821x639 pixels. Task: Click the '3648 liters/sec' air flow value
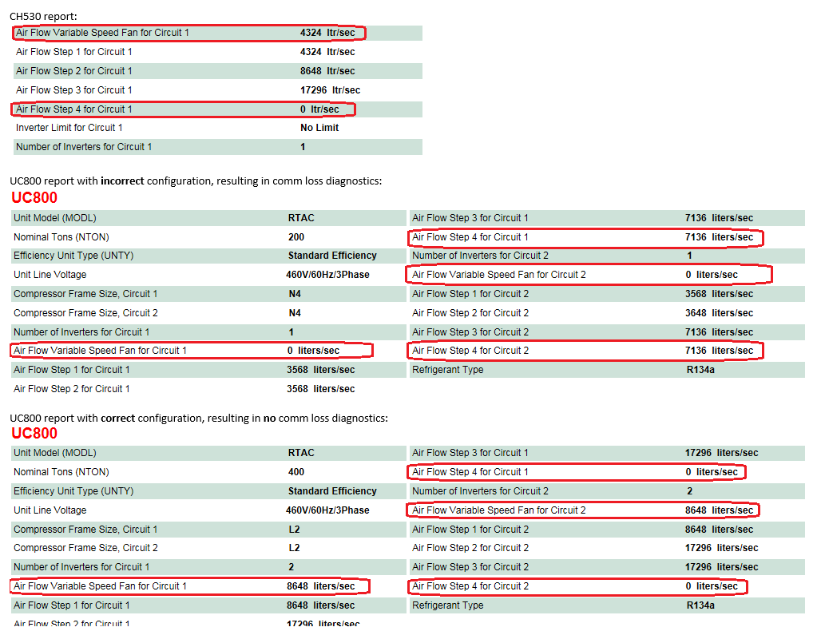(719, 313)
